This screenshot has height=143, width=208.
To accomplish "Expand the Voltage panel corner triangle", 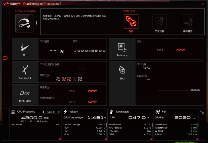I will (106, 139).
